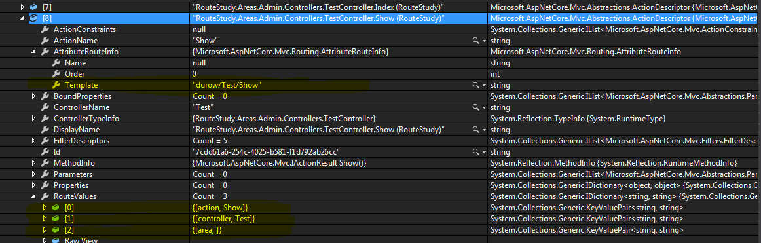This screenshot has height=243, width=761.
Task: Click wrench icon beside ControllerTypeInfo
Action: pyautogui.click(x=45, y=119)
